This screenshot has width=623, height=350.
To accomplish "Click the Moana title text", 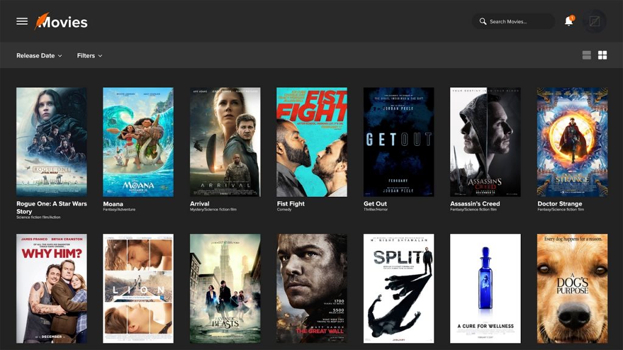I will pyautogui.click(x=113, y=204).
